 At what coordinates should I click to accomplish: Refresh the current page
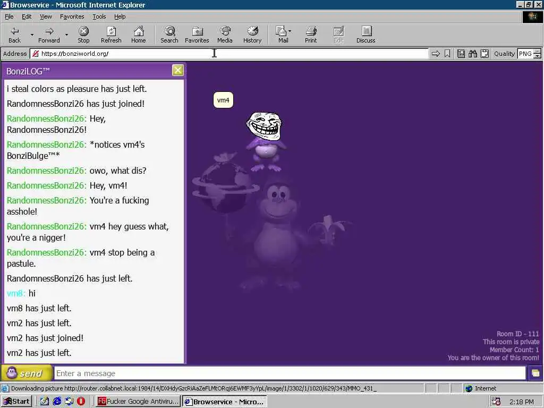pos(111,35)
